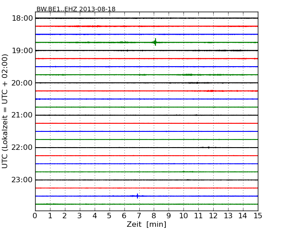Click the large green spike on the 18:45 trace
Screen dimensions: 293x234
point(155,42)
